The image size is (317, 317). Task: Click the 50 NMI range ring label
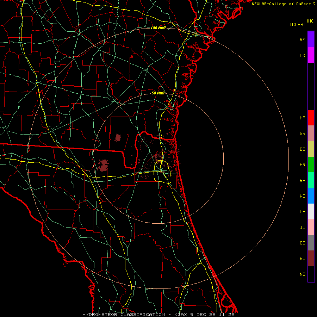point(158,93)
